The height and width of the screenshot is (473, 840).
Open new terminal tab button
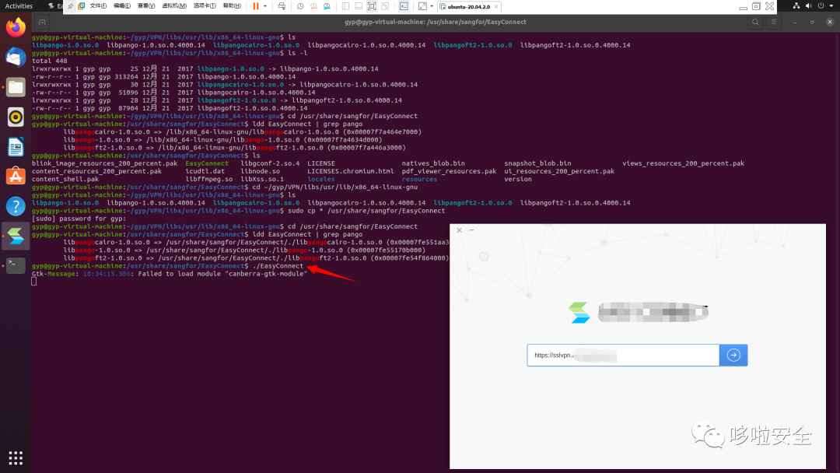[x=42, y=22]
